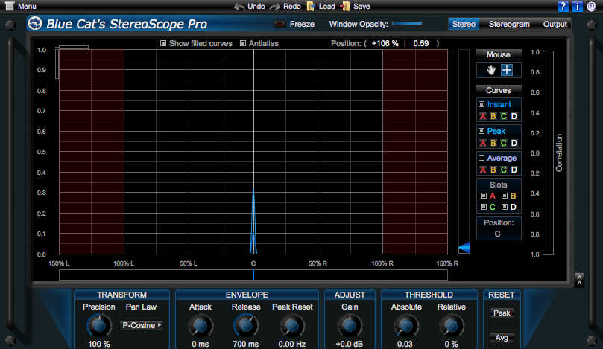The image size is (603, 349).
Task: Click the Window Opacity slider
Action: click(407, 24)
